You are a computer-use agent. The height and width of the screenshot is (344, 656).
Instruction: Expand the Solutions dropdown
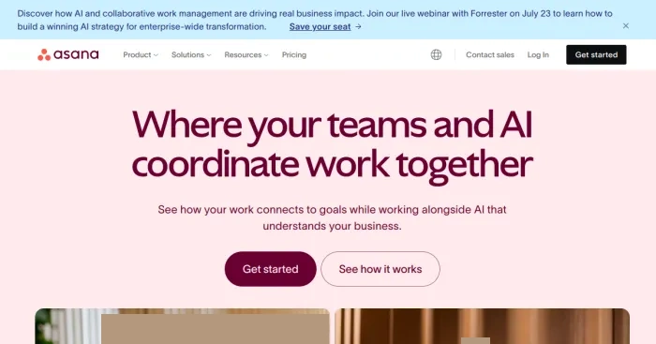[191, 54]
